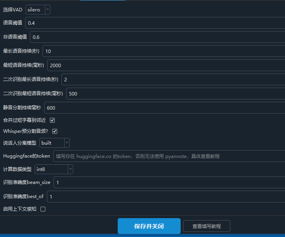Open the 说话人分离模型 built dropdown
Screen dimensions: 285x237
(54, 143)
